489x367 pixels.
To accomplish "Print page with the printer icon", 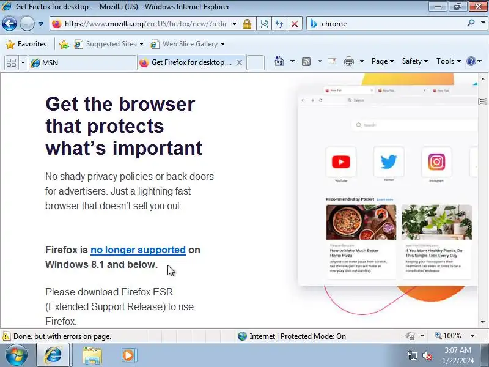I will (348, 61).
